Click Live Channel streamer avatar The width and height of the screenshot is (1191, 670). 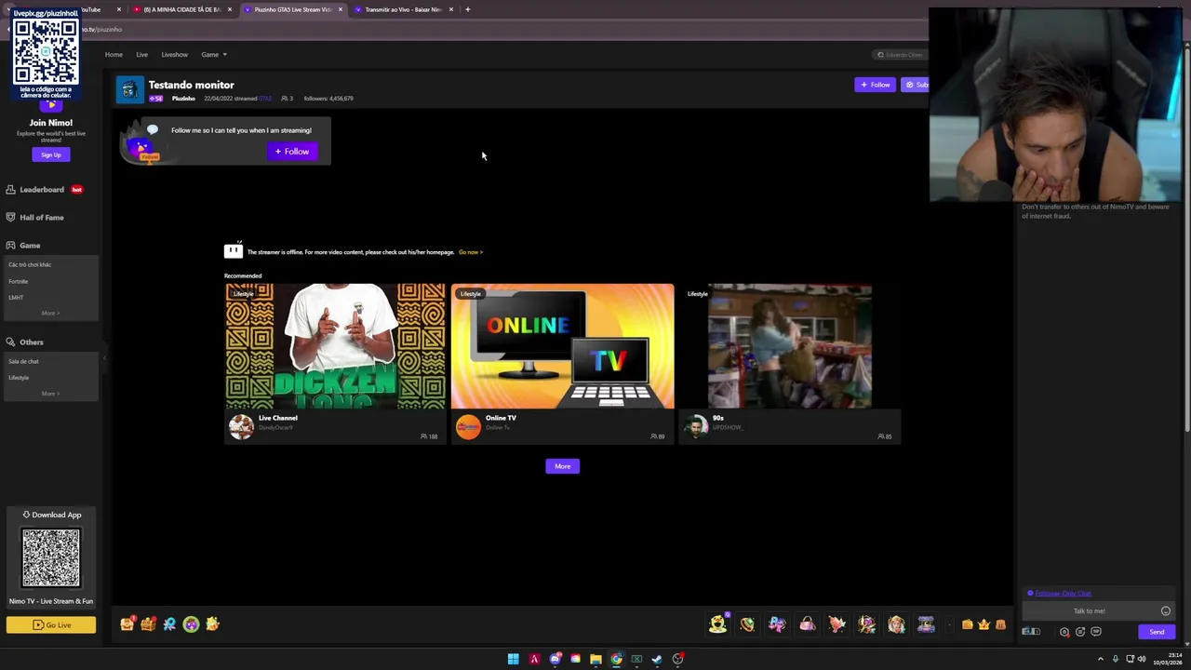(241, 427)
